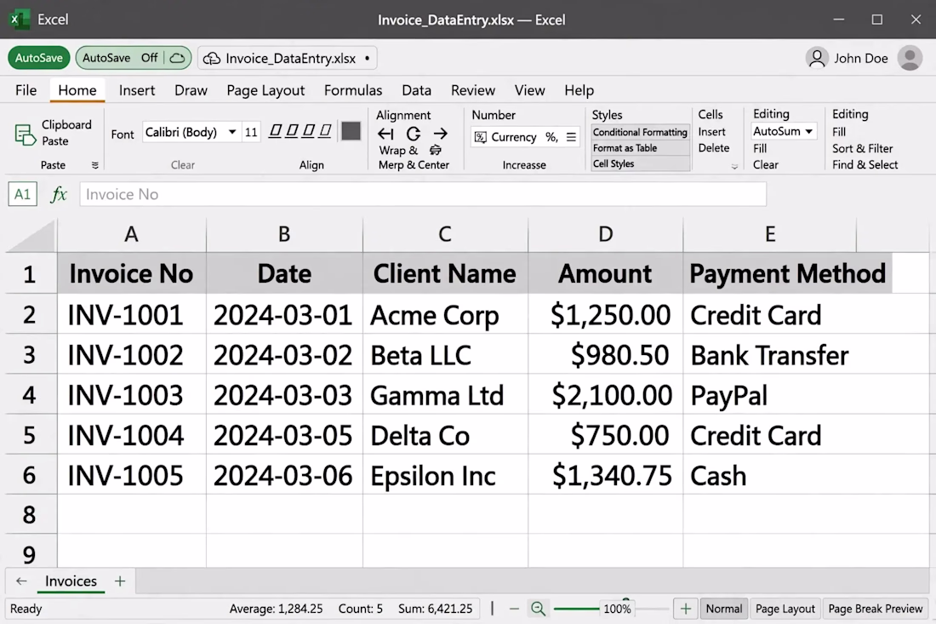Click the right arrow icon in Alignment
Image resolution: width=936 pixels, height=624 pixels.
[x=441, y=133]
